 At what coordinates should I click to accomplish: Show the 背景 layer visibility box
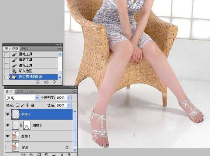pos(8,147)
